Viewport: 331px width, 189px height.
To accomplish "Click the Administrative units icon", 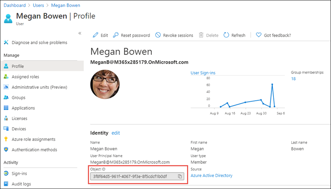I will click(6, 87).
